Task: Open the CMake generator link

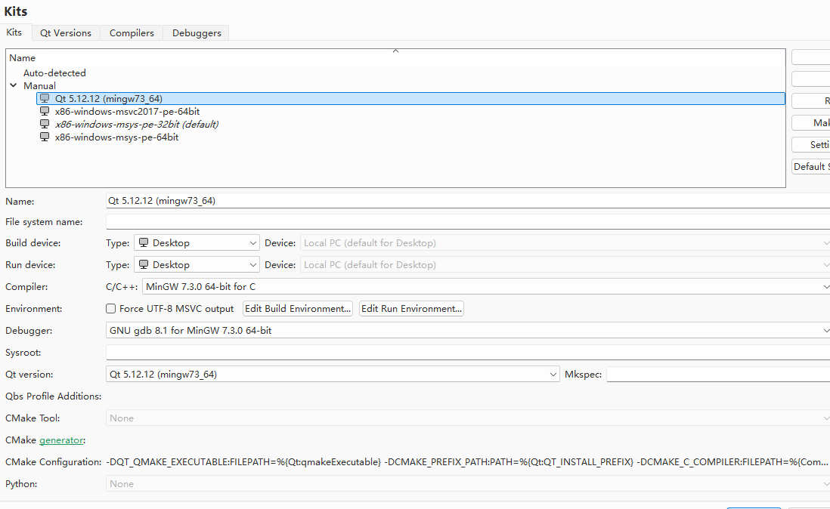Action: (x=61, y=440)
